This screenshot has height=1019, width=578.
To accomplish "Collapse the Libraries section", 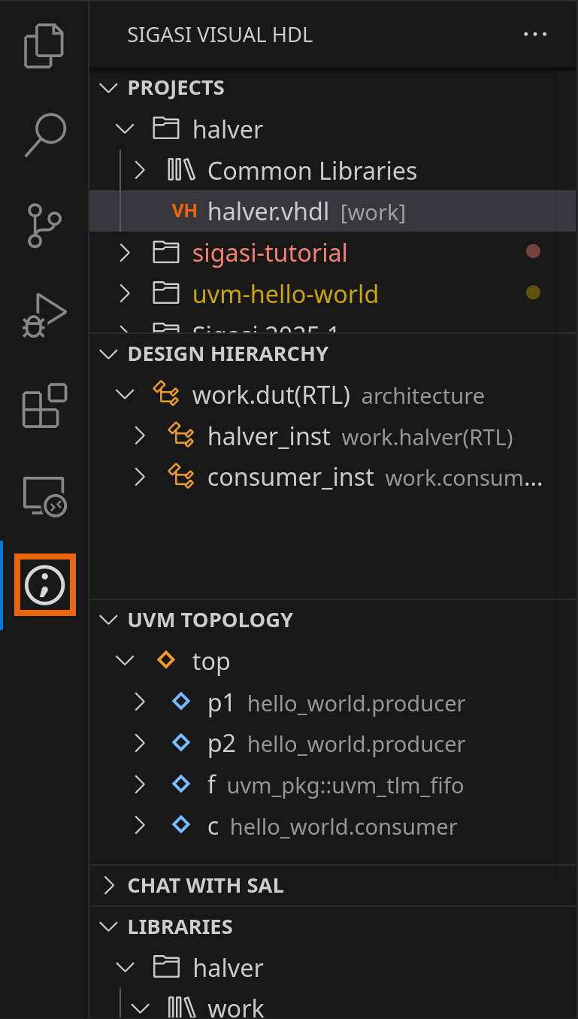I will click(110, 927).
